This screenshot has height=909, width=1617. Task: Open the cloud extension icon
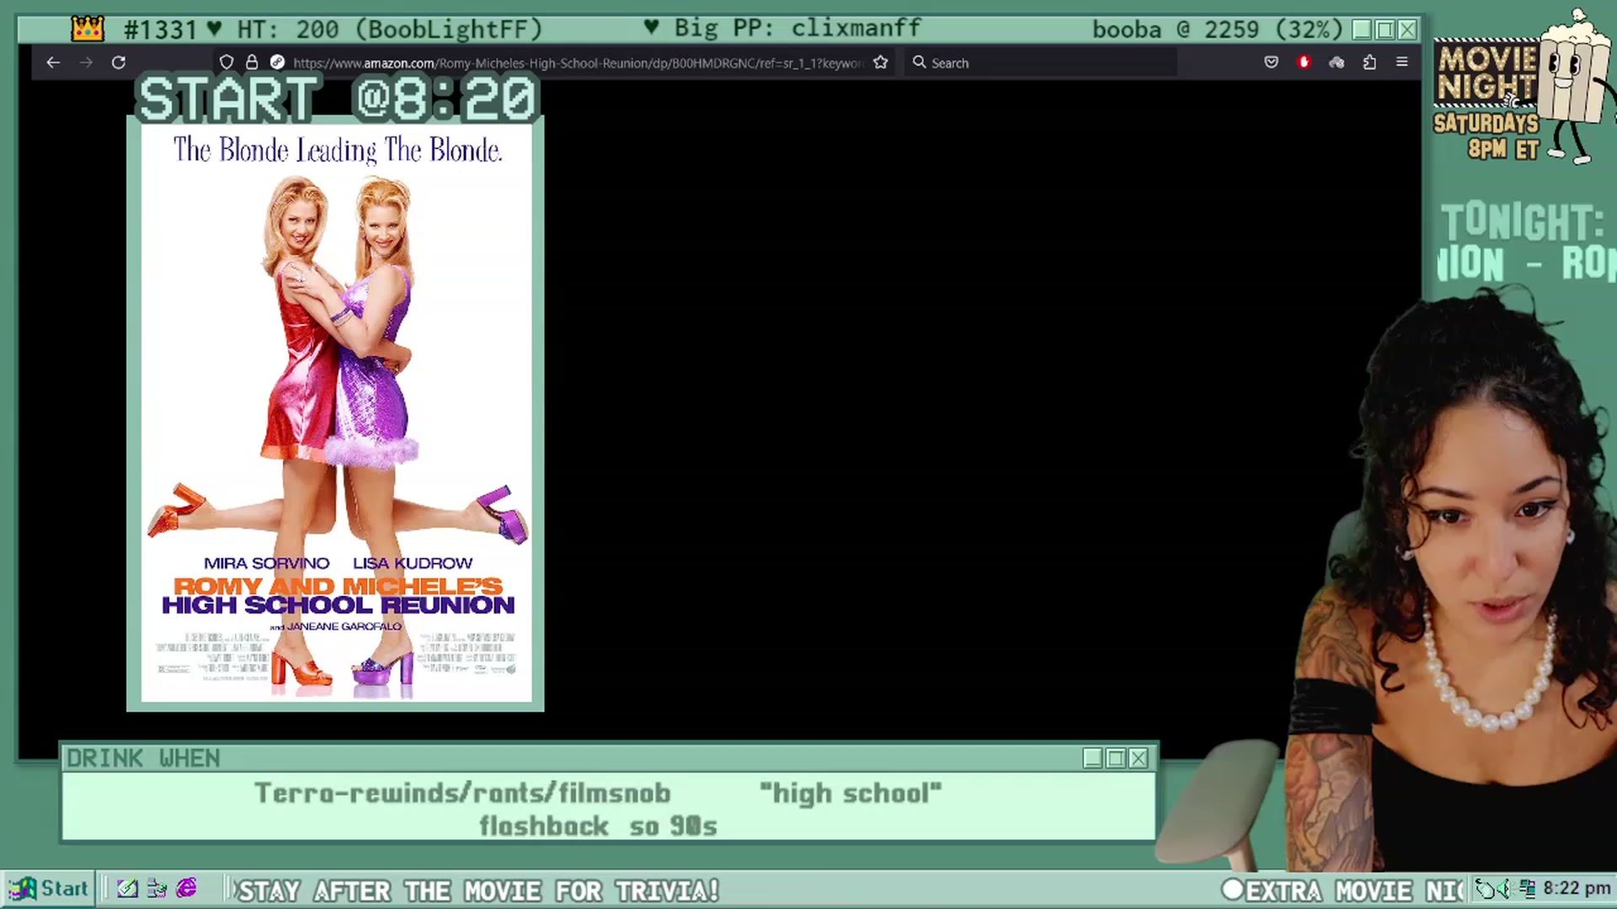tap(1337, 62)
